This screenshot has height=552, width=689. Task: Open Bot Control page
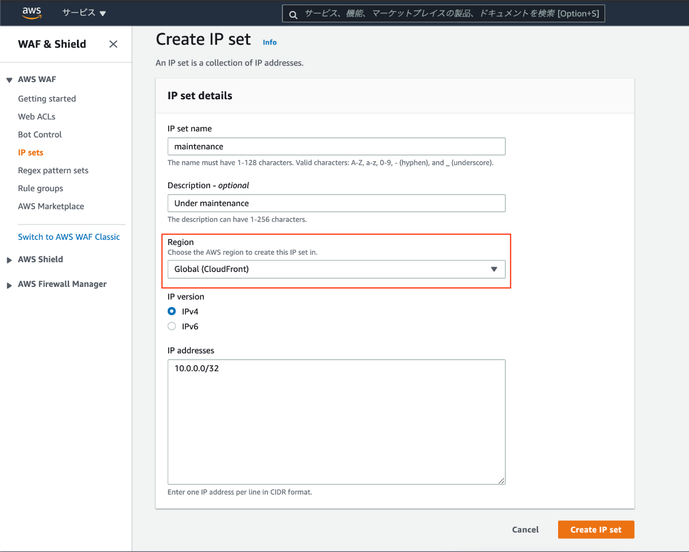pos(40,134)
